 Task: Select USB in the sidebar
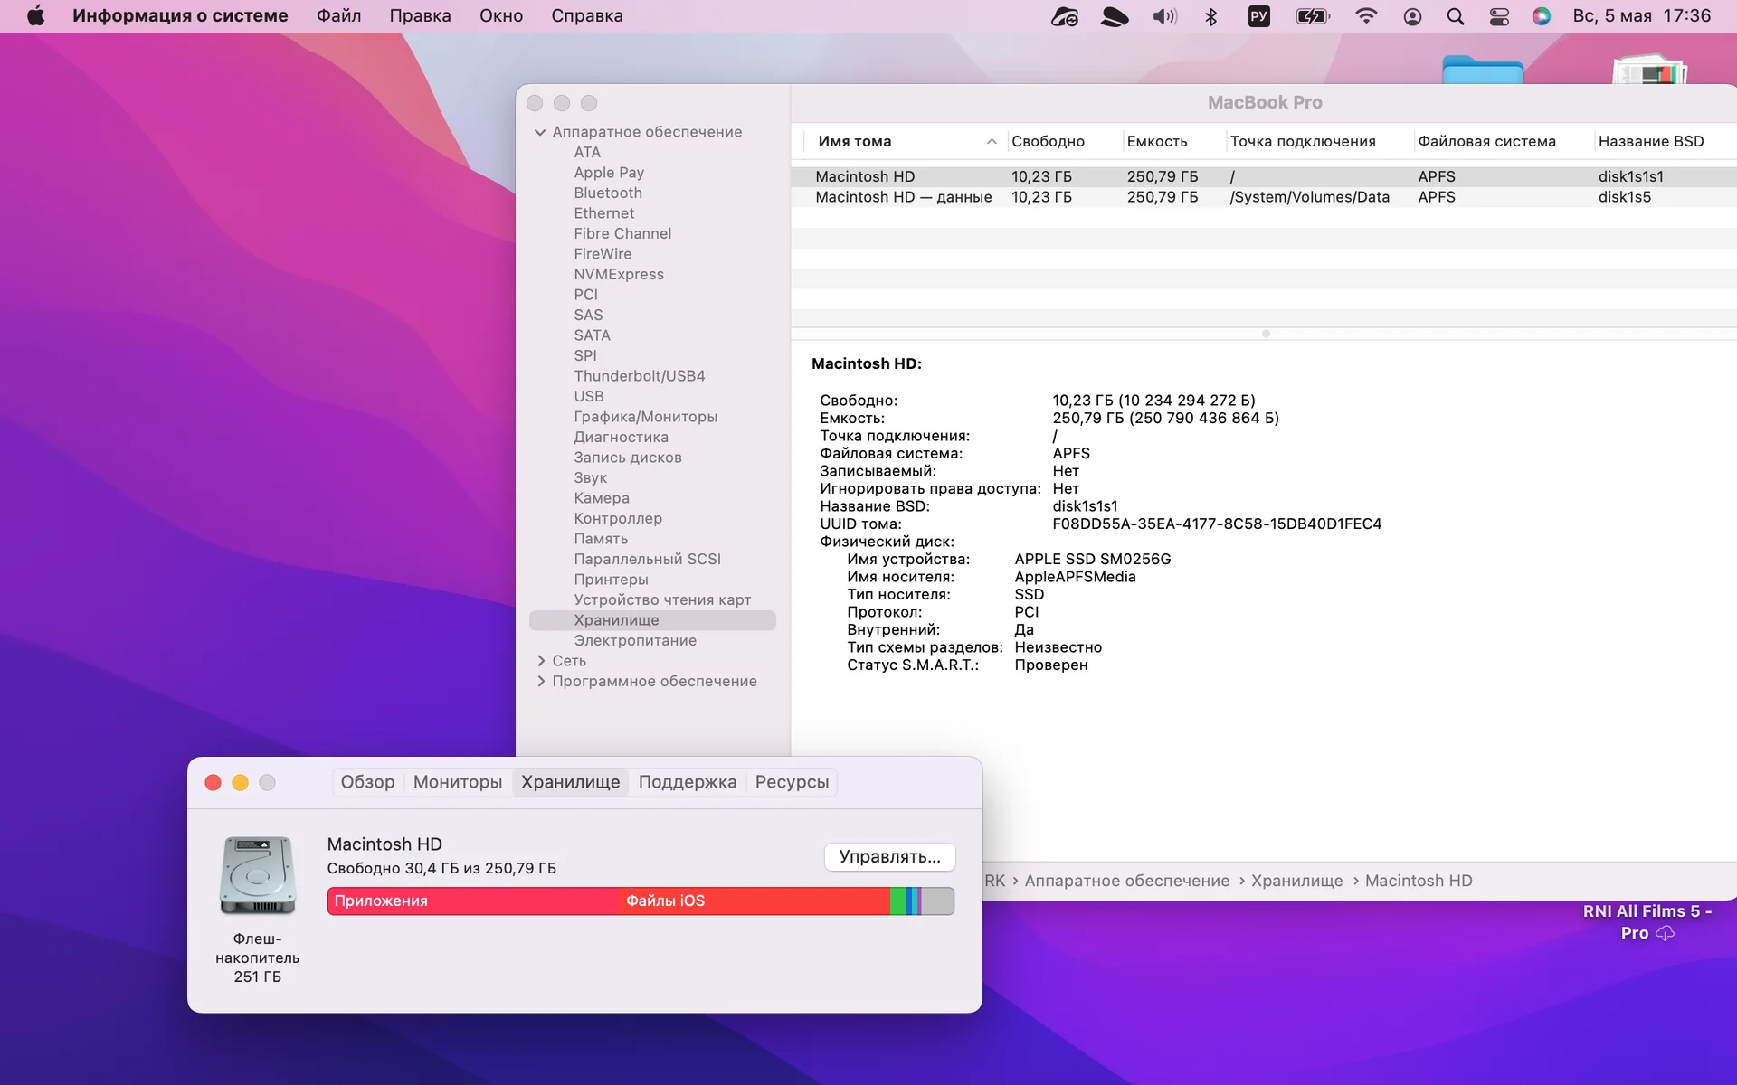[x=588, y=397]
